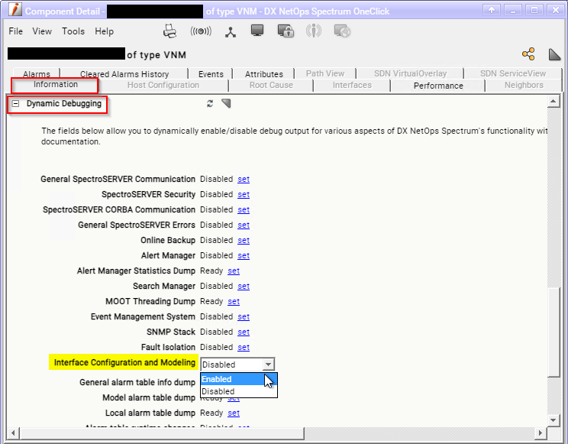The height and width of the screenshot is (444, 568).
Task: Open the Tools menu
Action: 73,31
